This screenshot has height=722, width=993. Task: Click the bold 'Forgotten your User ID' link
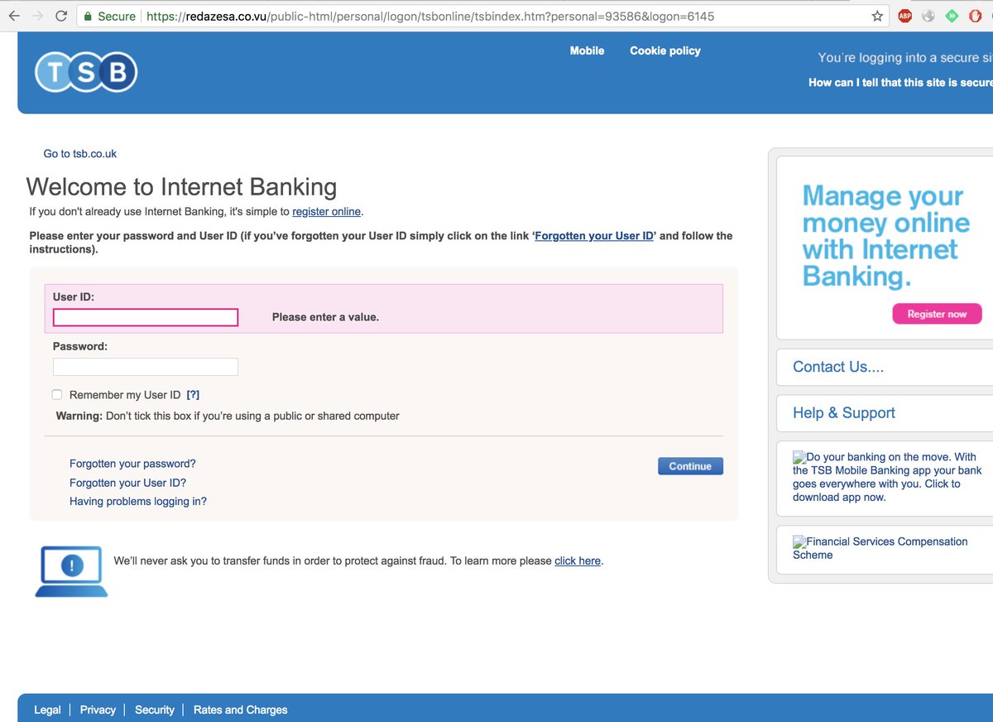coord(594,236)
